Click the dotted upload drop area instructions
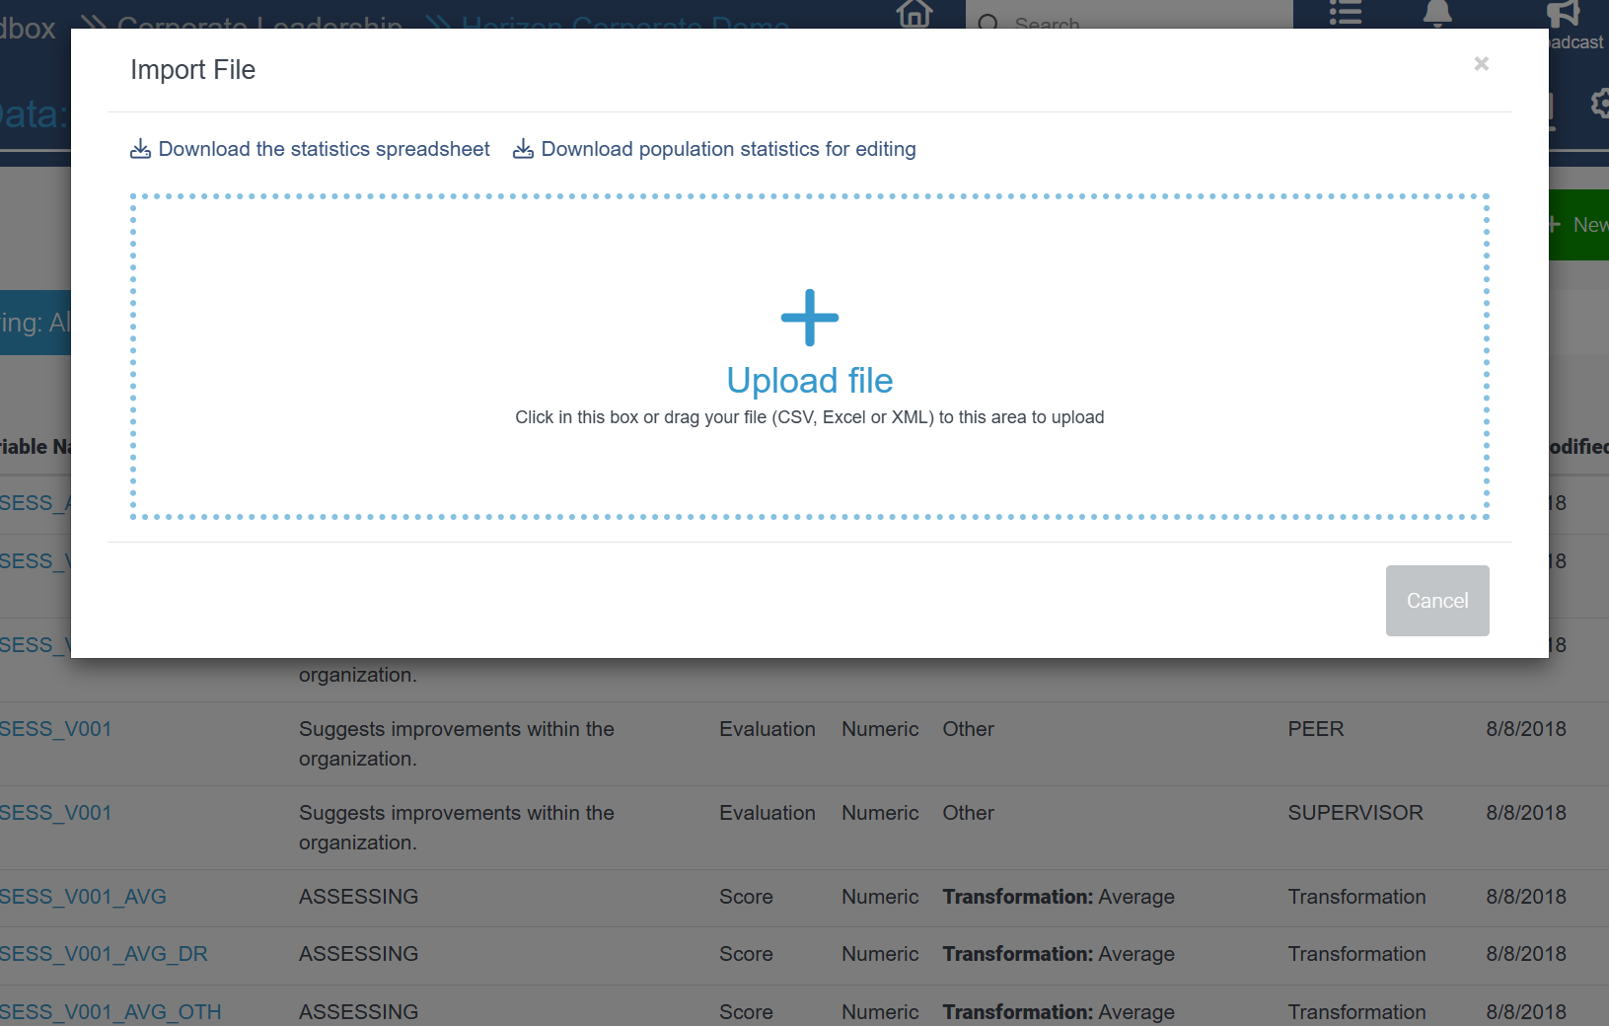The image size is (1609, 1026). [809, 417]
